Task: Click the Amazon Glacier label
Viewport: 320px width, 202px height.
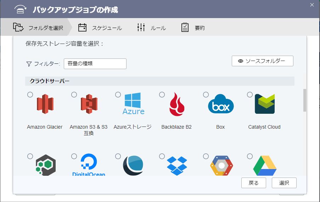Action: point(45,127)
